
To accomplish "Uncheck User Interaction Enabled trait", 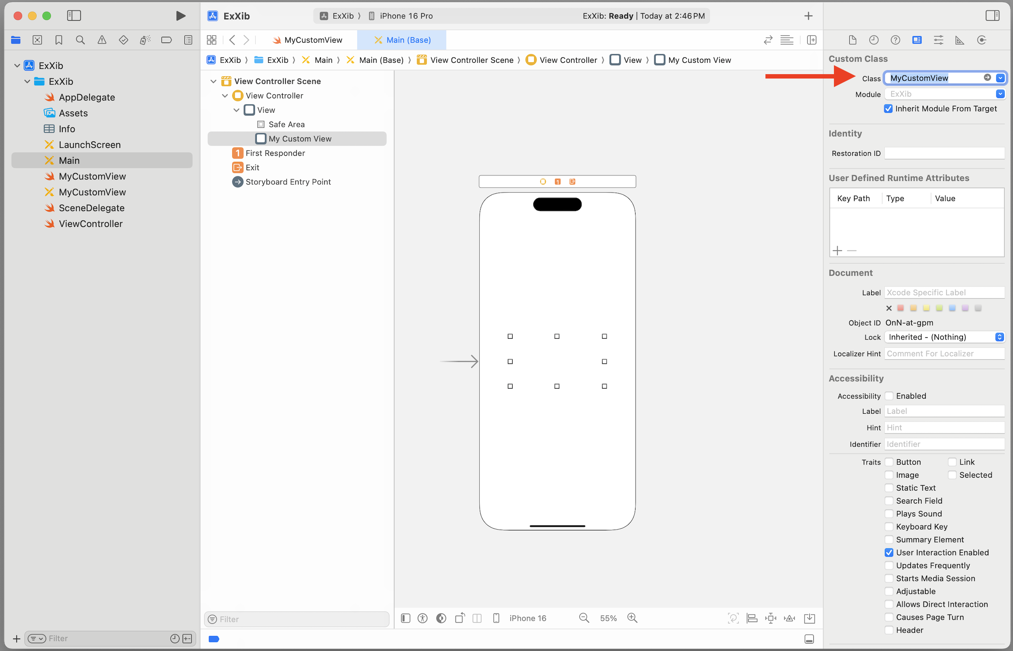I will 889,553.
